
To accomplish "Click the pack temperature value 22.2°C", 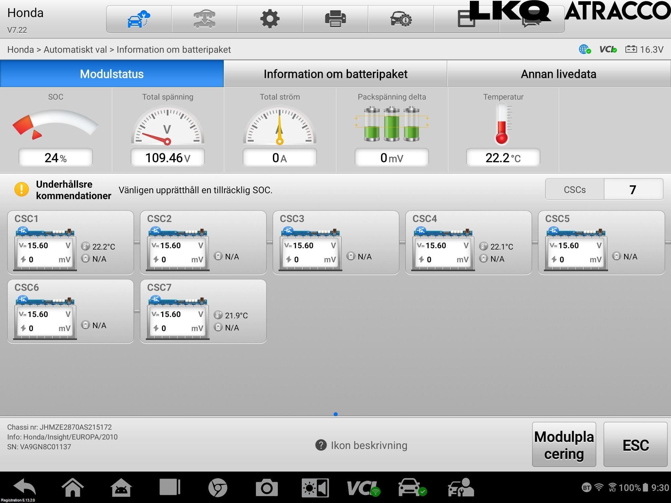I will pos(503,158).
